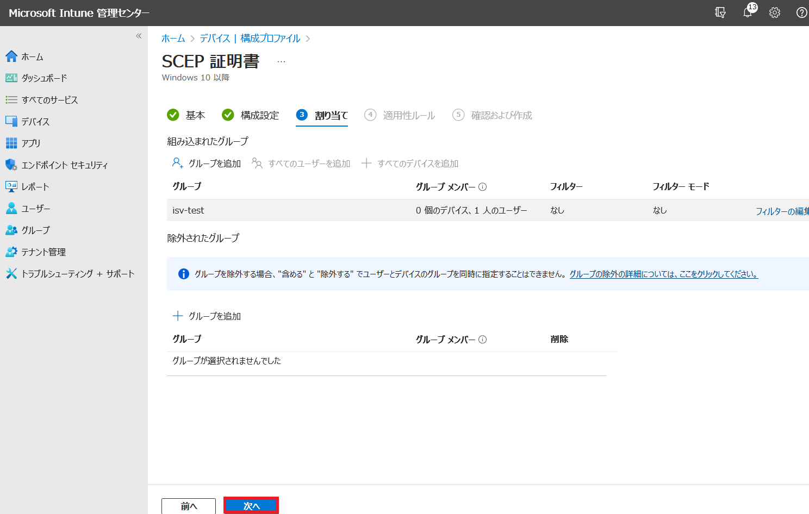Viewport: 809px width, 514px height.
Task: Click グループを追加 under 除外されたグループ
Action: click(207, 316)
